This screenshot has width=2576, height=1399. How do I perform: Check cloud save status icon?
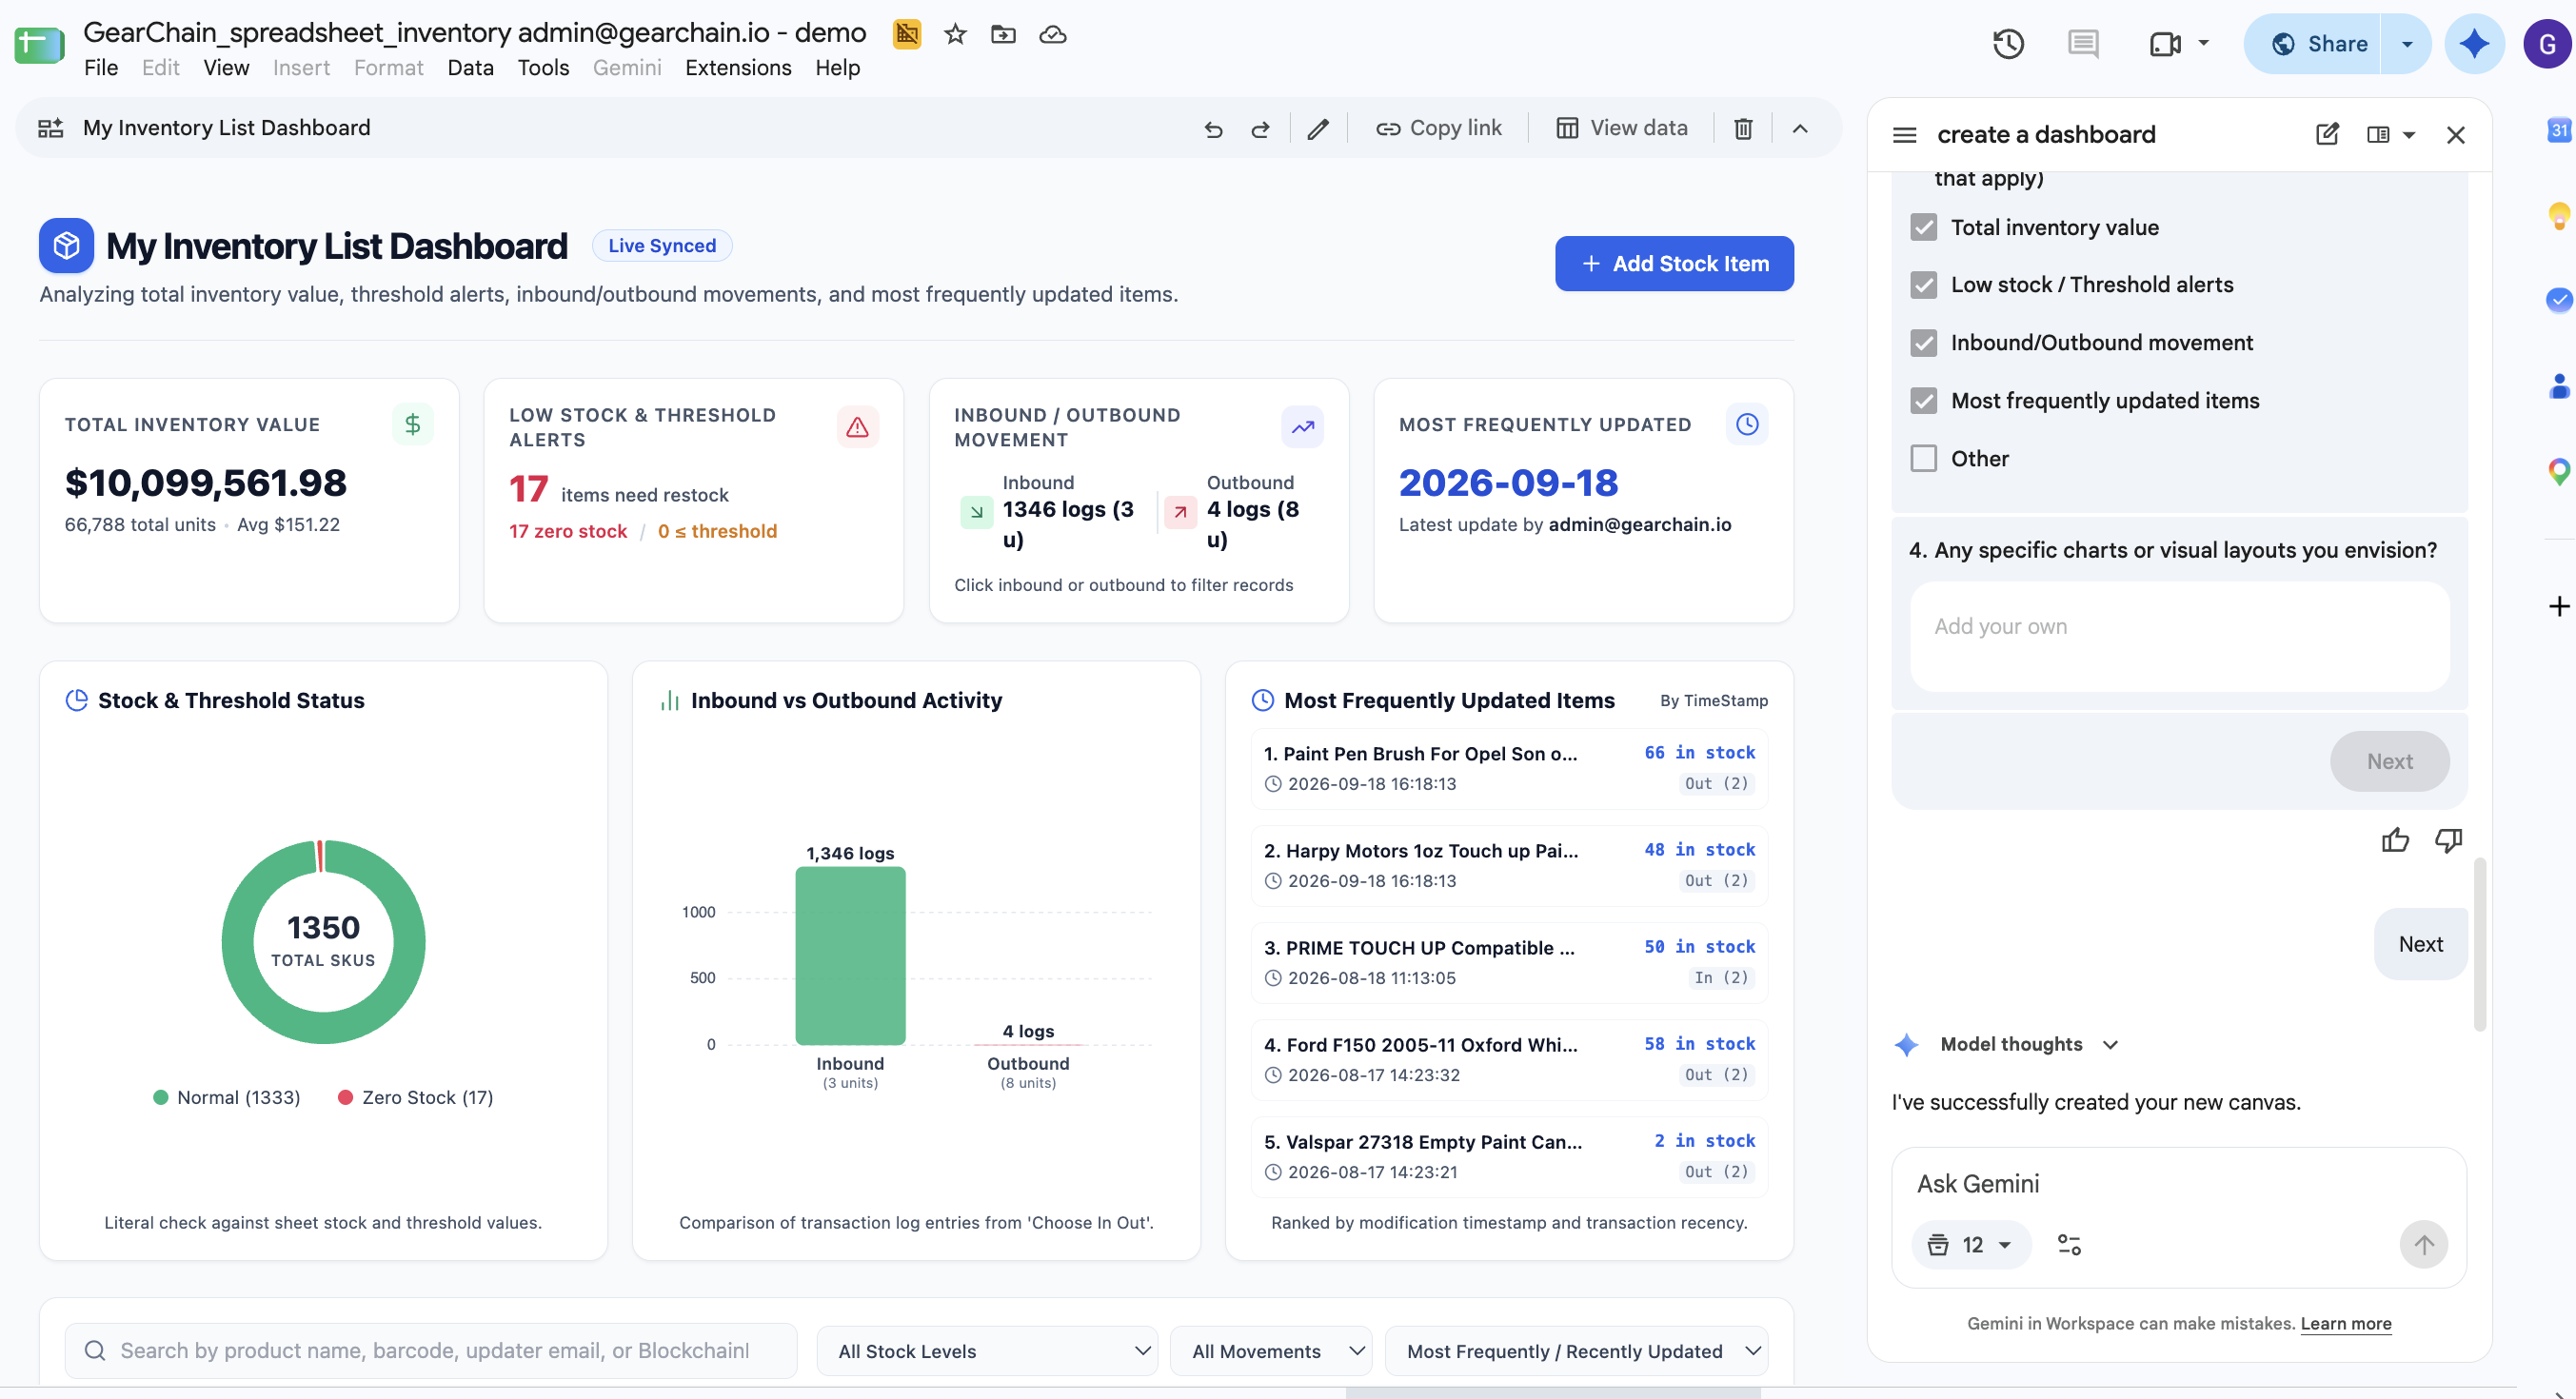[x=1052, y=35]
